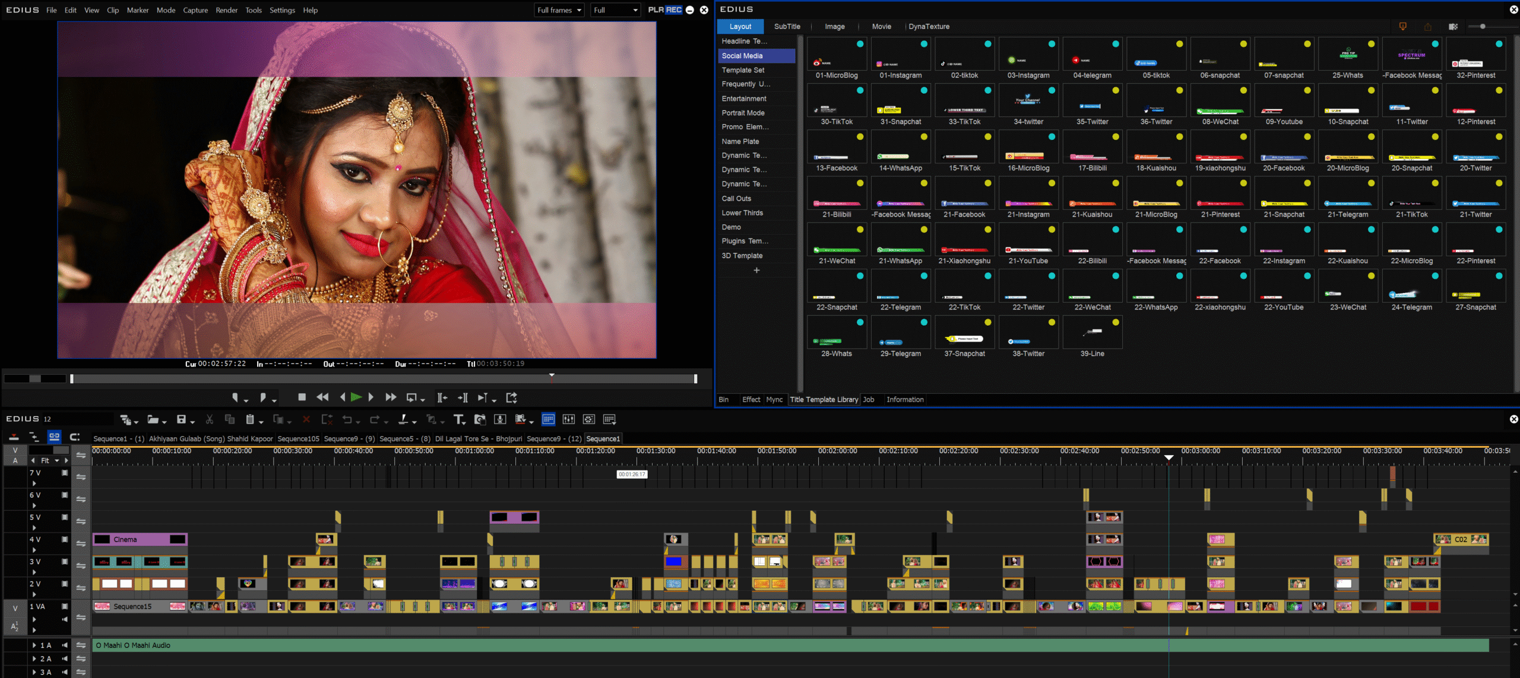Click the Create Title (T) tool
The width and height of the screenshot is (1520, 678).
coord(458,419)
